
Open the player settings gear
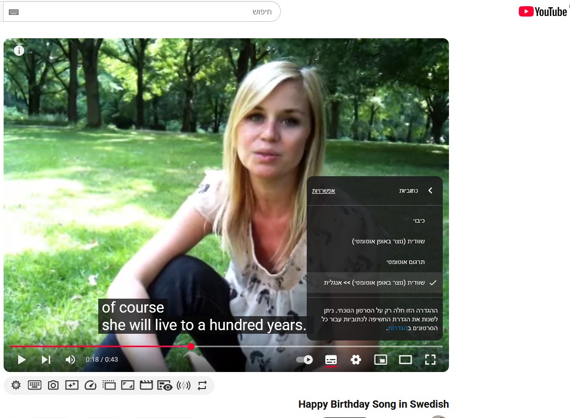[x=356, y=360]
